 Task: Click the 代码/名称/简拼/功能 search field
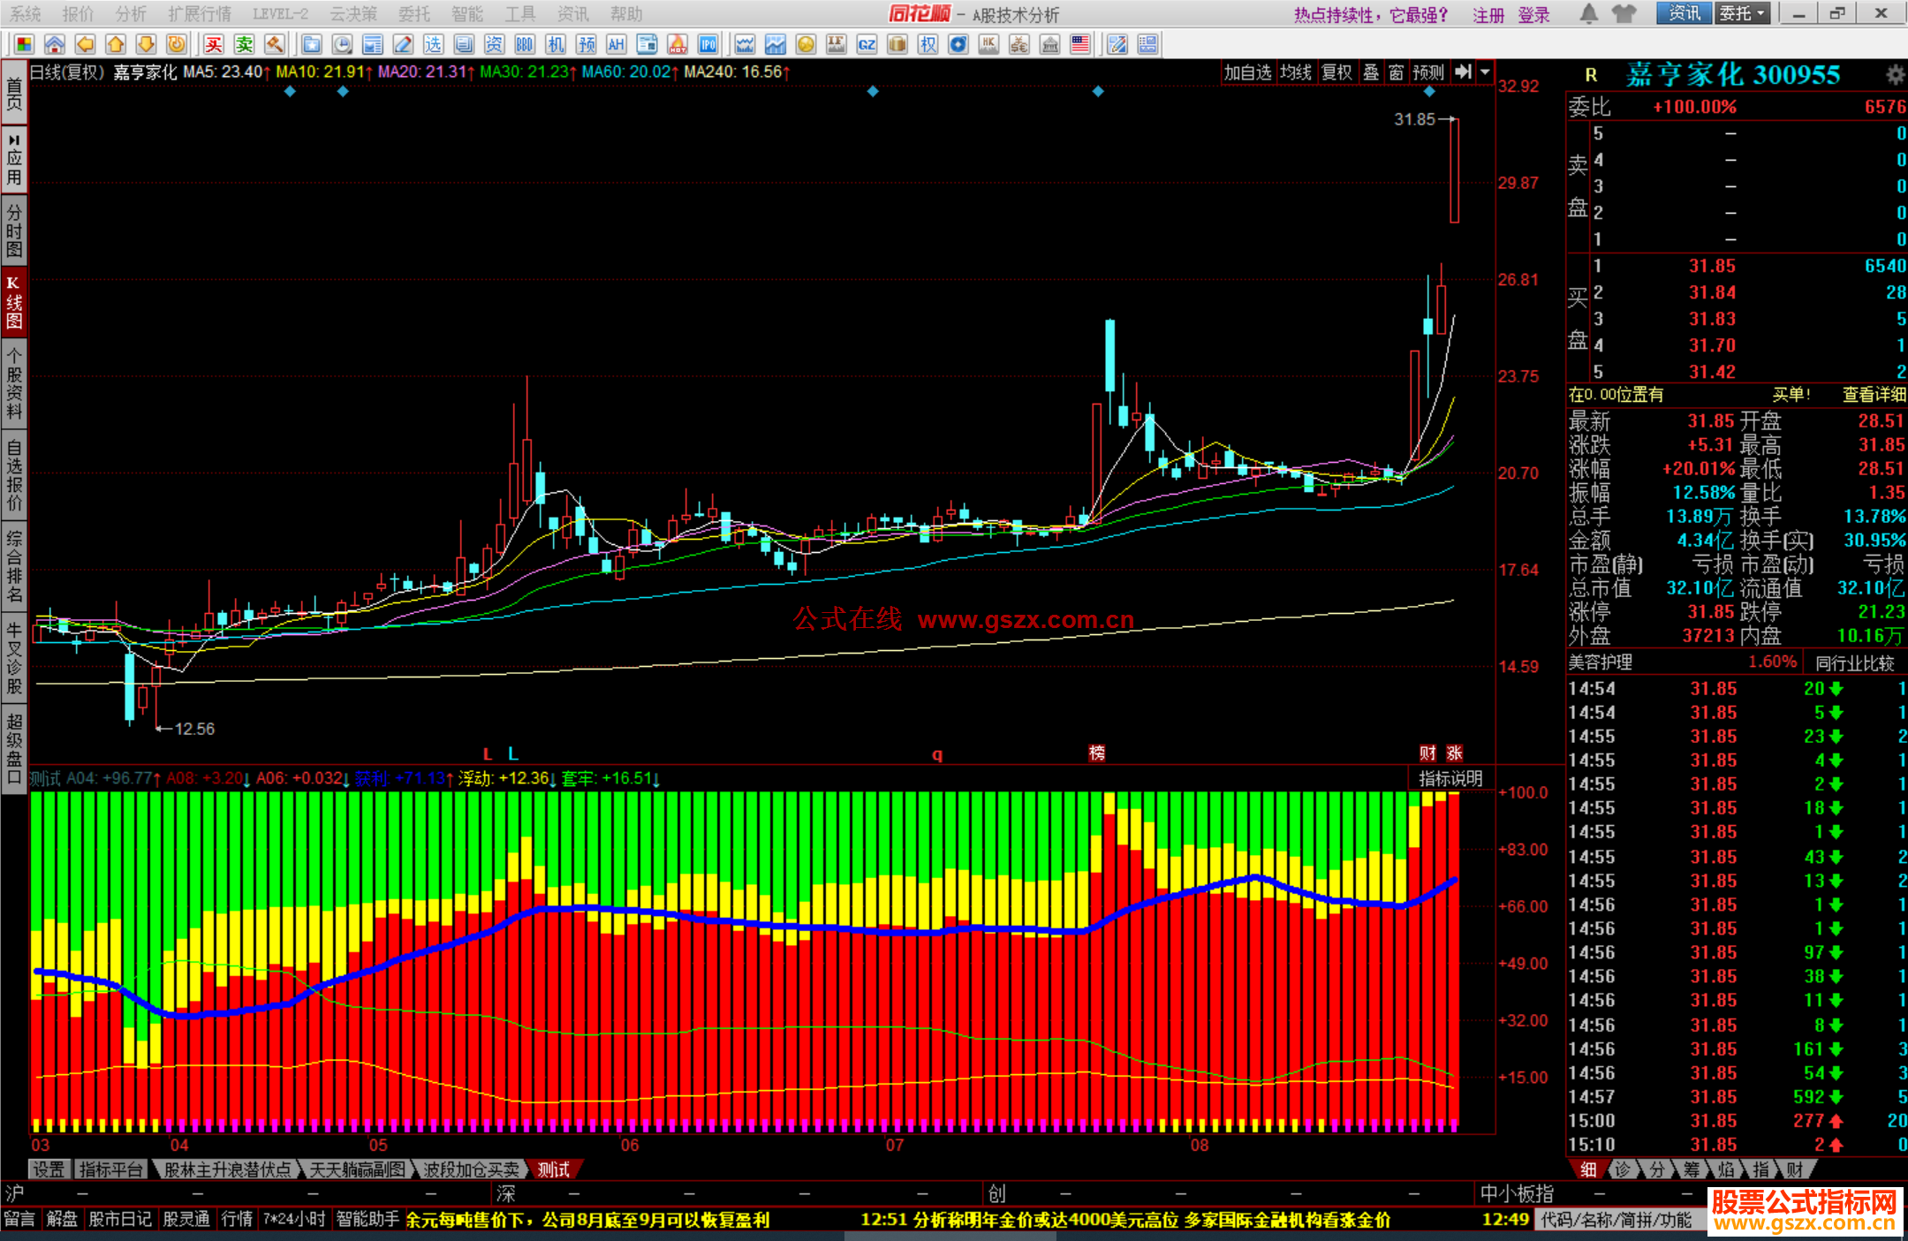[1616, 1220]
